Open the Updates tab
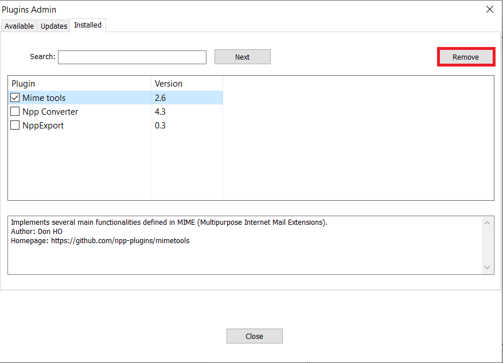The width and height of the screenshot is (503, 363). (54, 26)
